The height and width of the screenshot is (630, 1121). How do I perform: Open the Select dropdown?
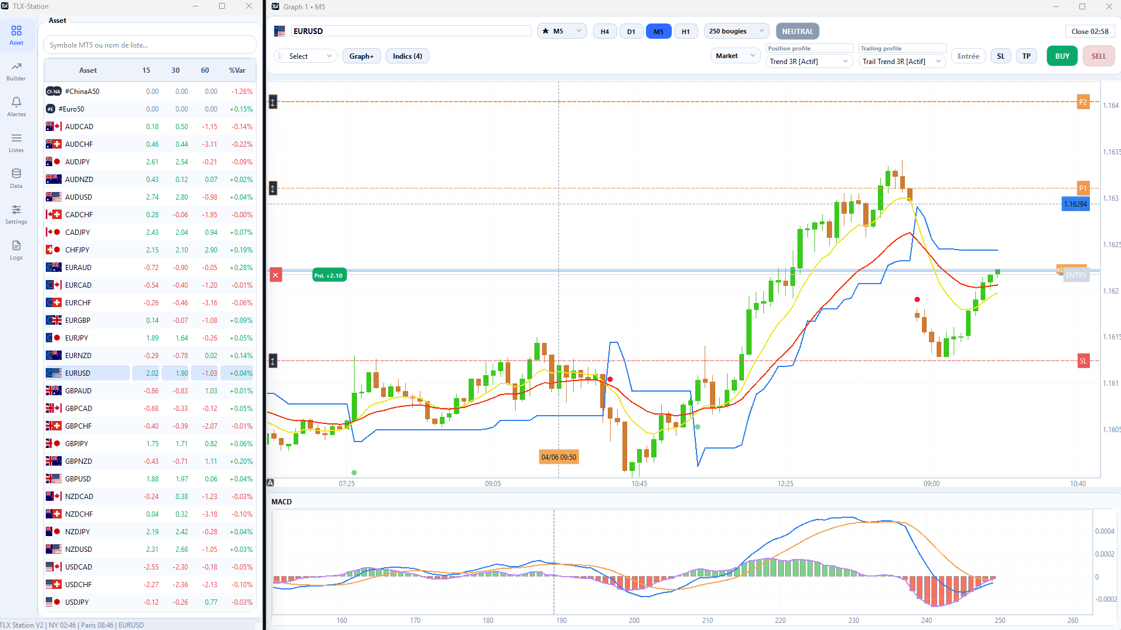[x=305, y=56]
